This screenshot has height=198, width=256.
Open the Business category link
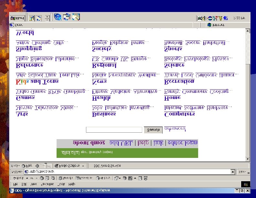click(104, 114)
